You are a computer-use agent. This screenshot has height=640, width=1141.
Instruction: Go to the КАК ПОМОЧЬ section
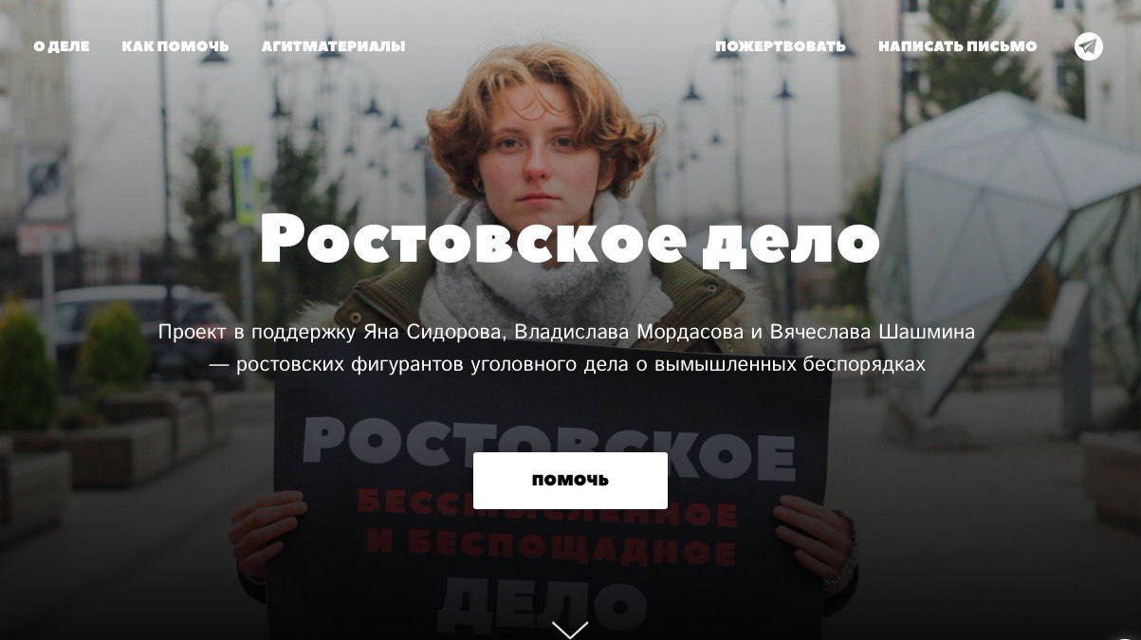pos(175,46)
